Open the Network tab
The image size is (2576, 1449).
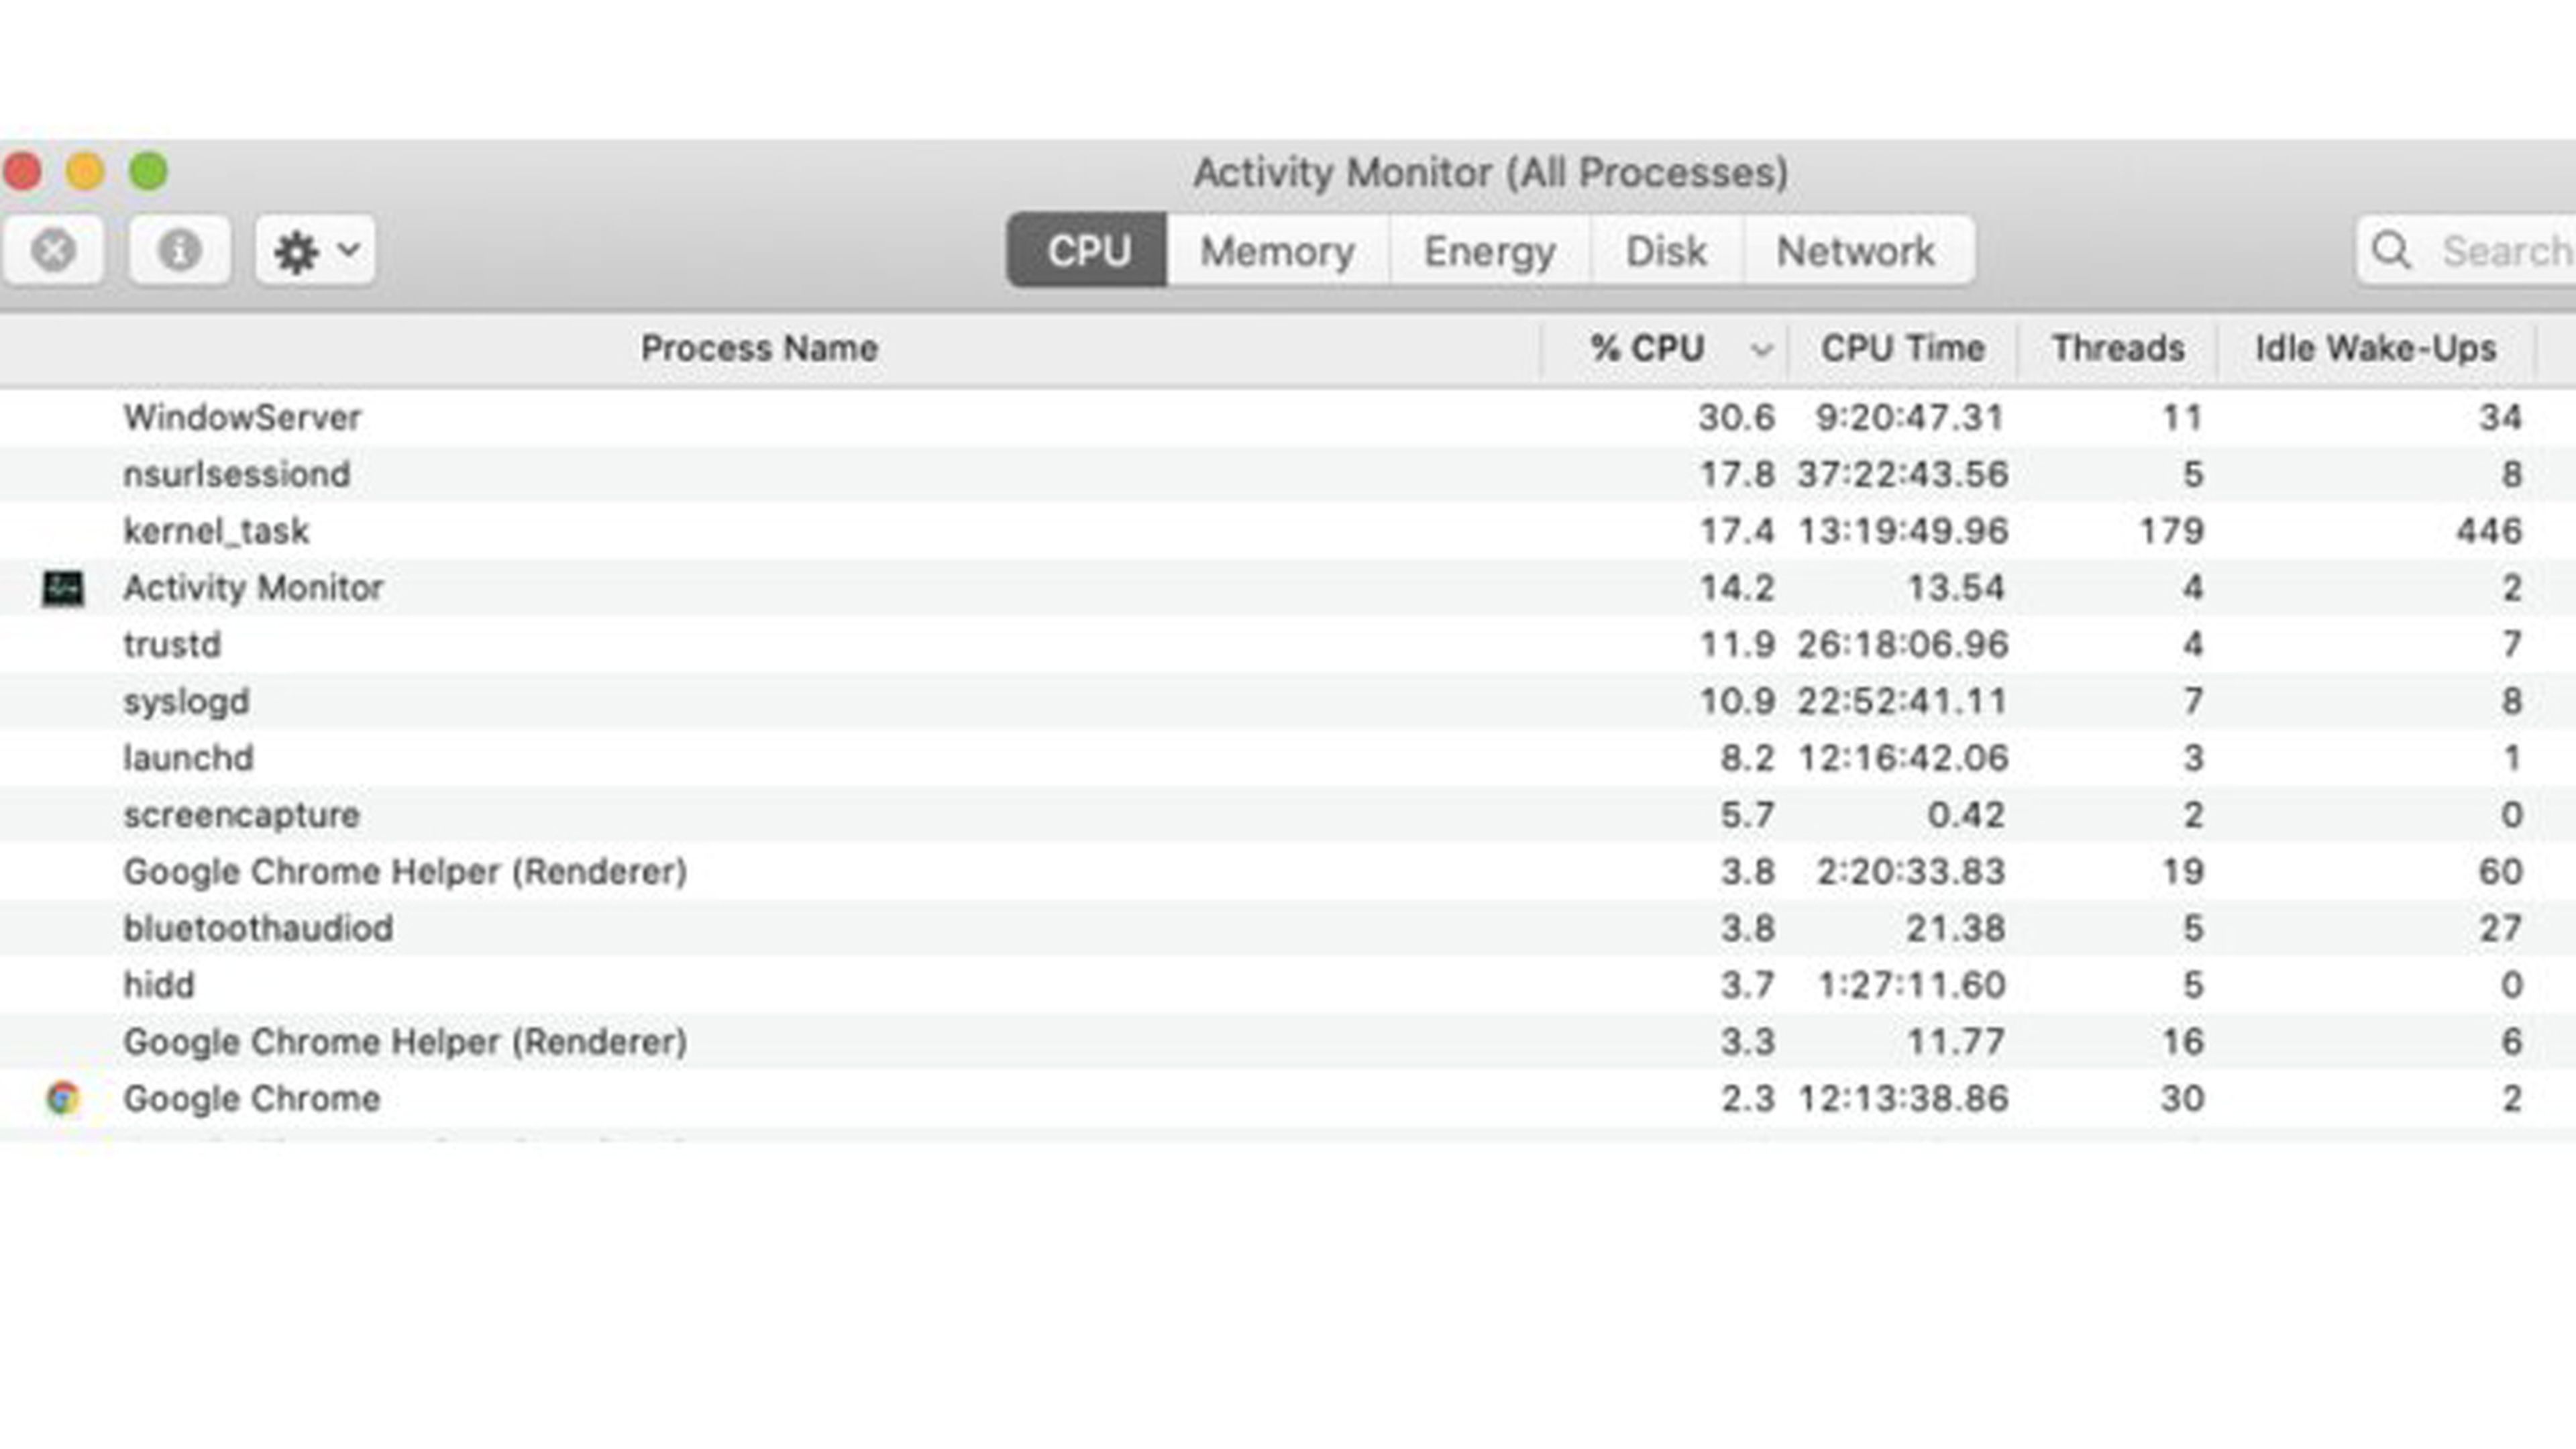coord(1856,250)
